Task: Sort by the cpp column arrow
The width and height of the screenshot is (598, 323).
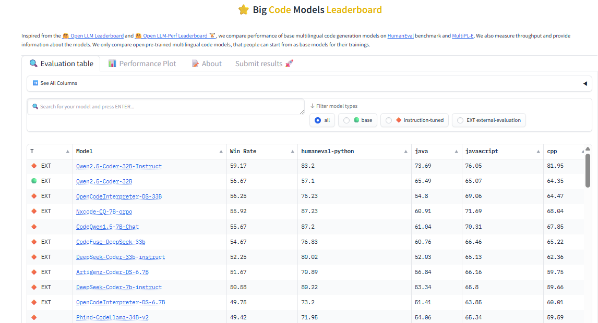Action: pyautogui.click(x=582, y=152)
